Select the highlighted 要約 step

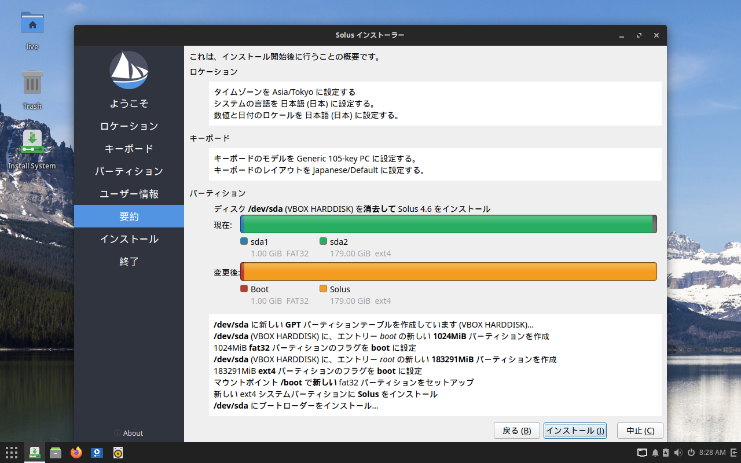click(129, 216)
